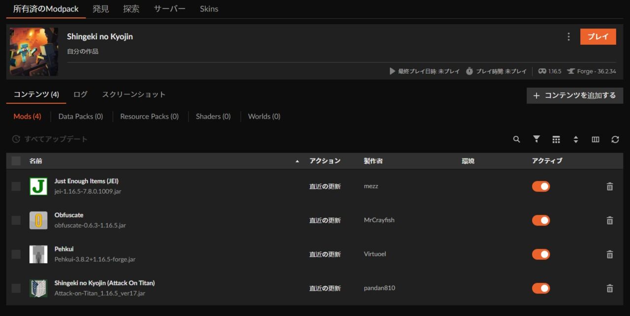The image size is (630, 316).
Task: Check the Shingeki no Kyojin mod row checkbox
Action: point(16,288)
